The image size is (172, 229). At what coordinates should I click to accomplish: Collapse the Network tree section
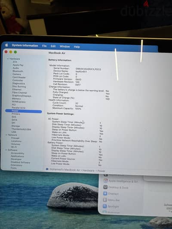point(6,135)
